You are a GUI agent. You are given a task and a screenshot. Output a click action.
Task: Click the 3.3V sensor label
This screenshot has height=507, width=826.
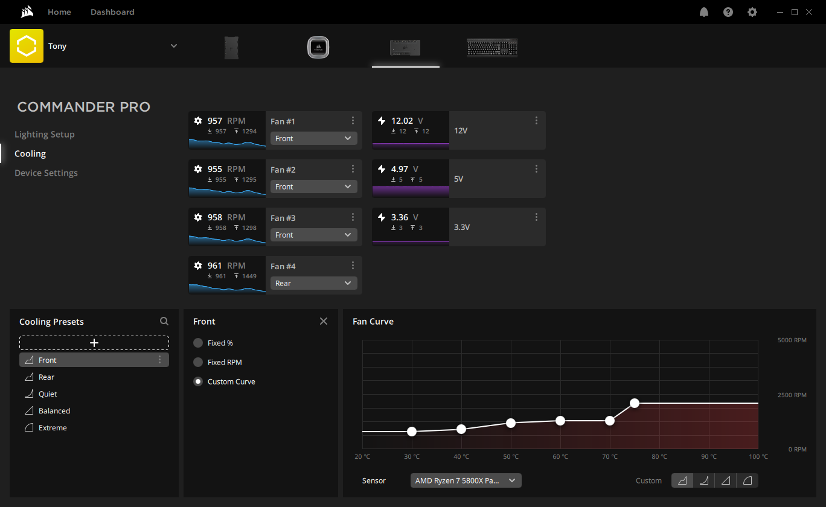coord(462,227)
